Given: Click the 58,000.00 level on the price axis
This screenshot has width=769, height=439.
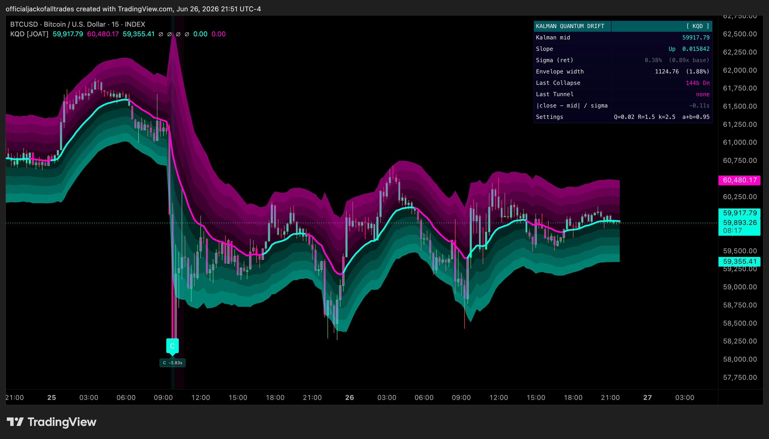Looking at the screenshot, I should point(740,359).
